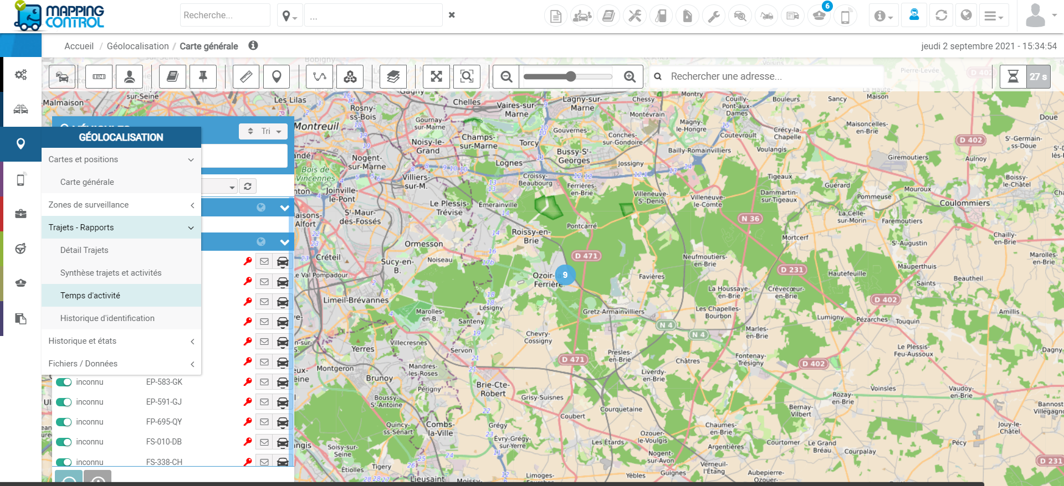Click the wrench icon in top toolbar
The height and width of the screenshot is (486, 1064).
[714, 16]
